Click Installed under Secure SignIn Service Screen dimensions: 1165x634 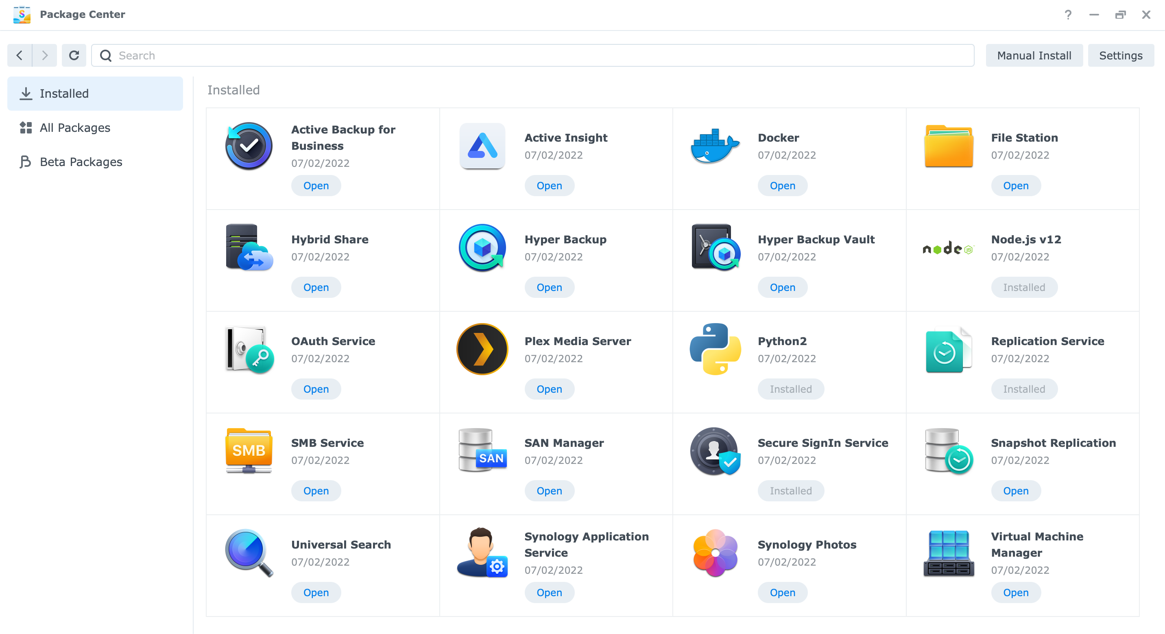pos(790,491)
